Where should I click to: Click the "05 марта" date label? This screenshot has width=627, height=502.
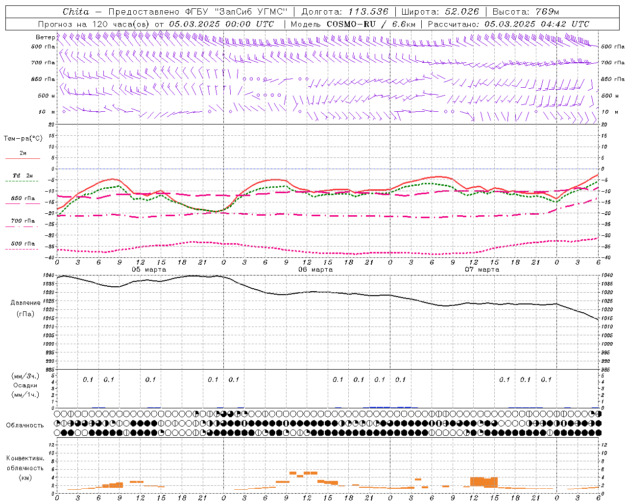(x=149, y=269)
